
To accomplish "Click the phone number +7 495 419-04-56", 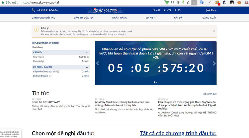I will 47,10.
